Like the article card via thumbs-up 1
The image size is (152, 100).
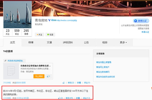[x=48, y=76]
